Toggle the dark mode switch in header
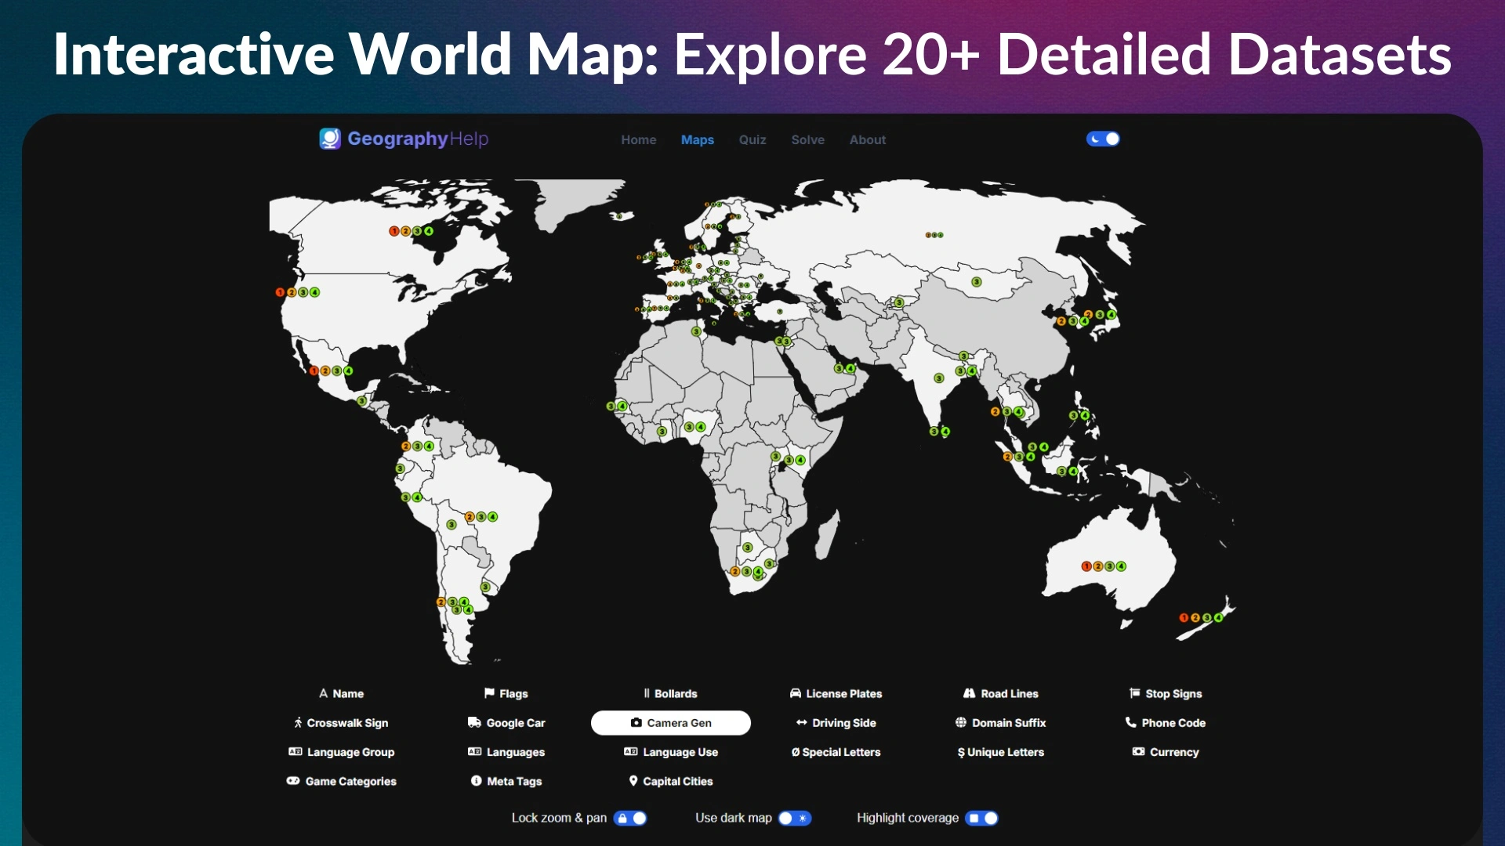This screenshot has width=1505, height=846. click(1103, 139)
